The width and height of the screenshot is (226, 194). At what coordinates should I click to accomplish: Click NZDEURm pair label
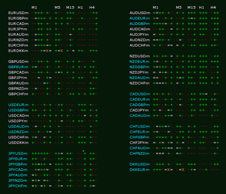[139, 62]
